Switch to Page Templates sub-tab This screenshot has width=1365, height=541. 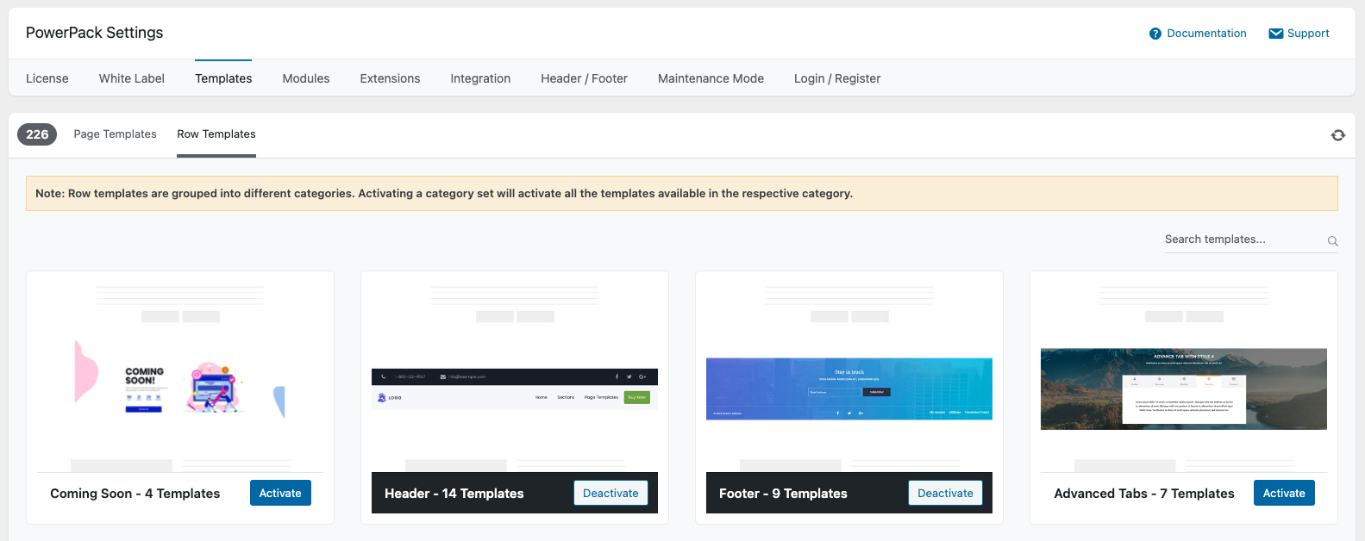click(116, 134)
